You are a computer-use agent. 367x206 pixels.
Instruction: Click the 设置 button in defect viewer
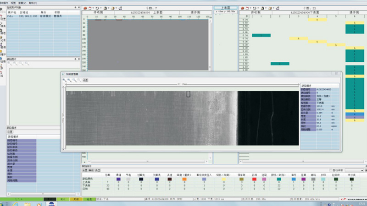pos(85,80)
